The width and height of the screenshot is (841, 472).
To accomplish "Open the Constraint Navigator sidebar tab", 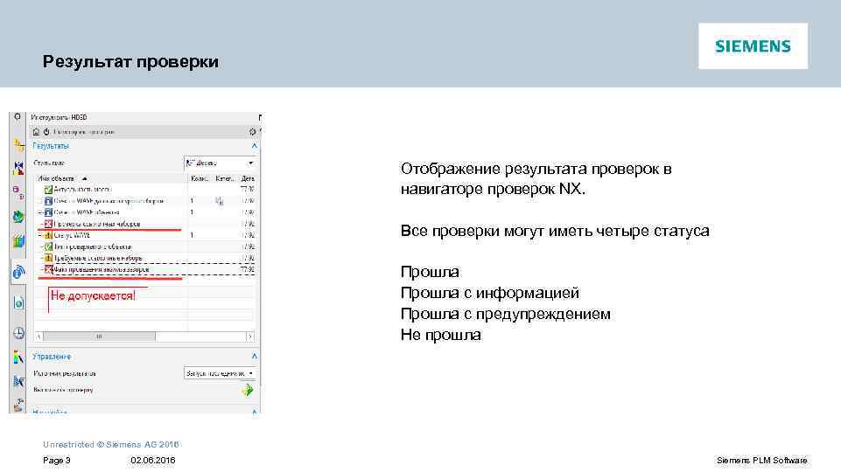I will click(18, 168).
